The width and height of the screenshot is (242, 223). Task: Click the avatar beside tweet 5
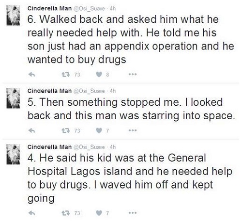[13, 98]
